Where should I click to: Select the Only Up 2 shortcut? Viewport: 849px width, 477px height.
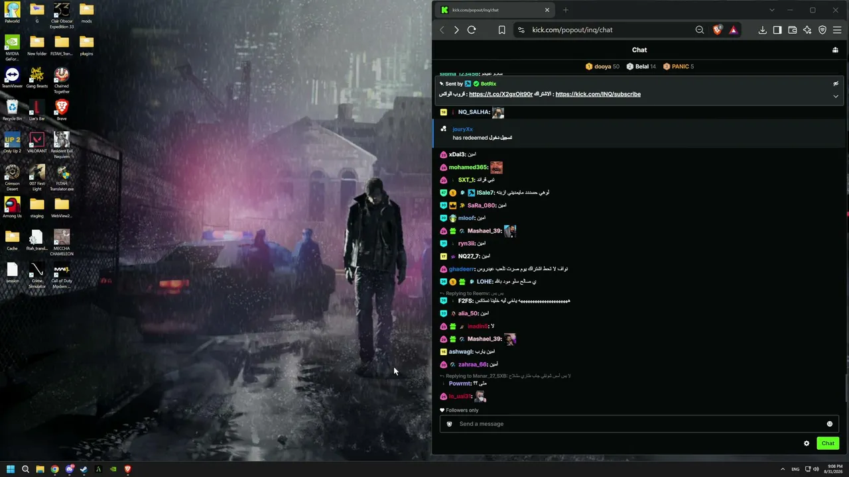tap(12, 142)
